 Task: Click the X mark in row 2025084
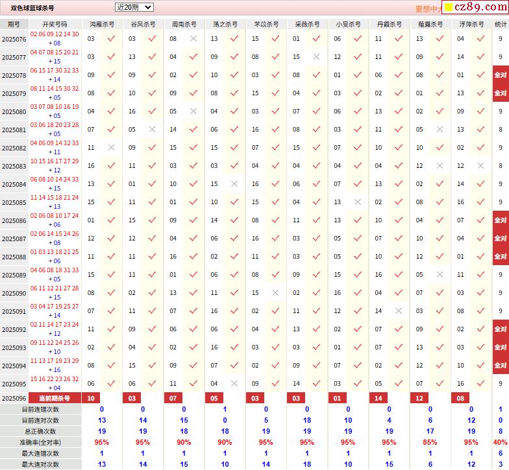[234, 184]
